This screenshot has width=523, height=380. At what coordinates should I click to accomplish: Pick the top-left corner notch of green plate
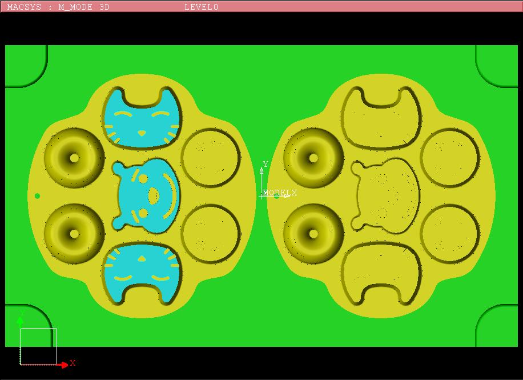pos(26,66)
